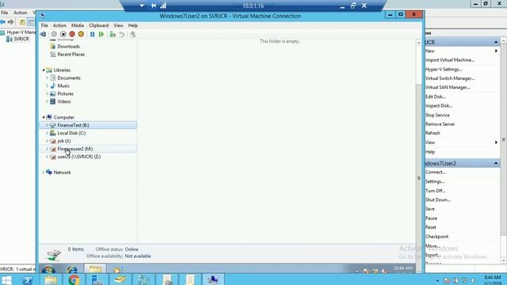Image resolution: width=507 pixels, height=285 pixels.
Task: Click the Windows 7 Start orb in VM
Action: (48, 269)
